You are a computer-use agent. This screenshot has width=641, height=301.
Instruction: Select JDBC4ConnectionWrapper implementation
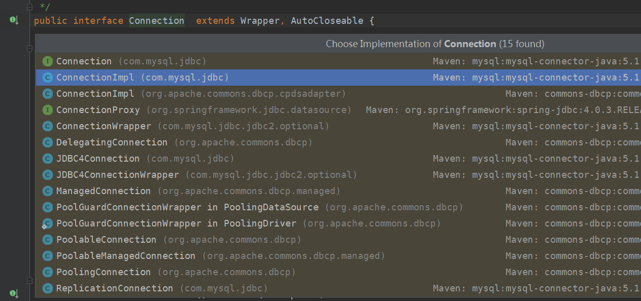(x=338, y=175)
